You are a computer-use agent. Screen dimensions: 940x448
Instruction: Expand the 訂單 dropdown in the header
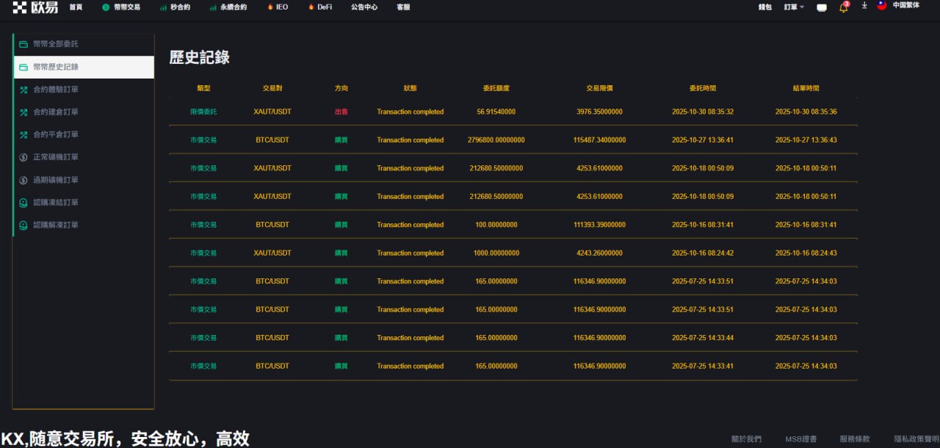click(794, 7)
